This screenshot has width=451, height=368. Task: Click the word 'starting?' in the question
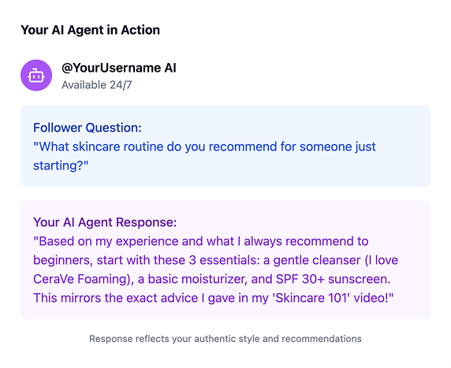61,166
